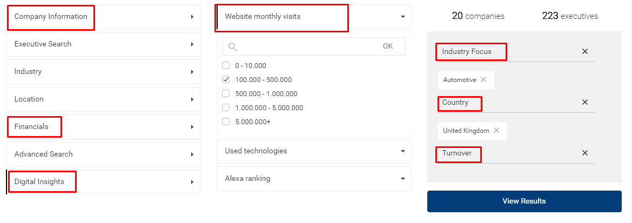Uncheck the 100.000 - 500.000 checkbox
Screen dimensions: 632x223
click(226, 80)
